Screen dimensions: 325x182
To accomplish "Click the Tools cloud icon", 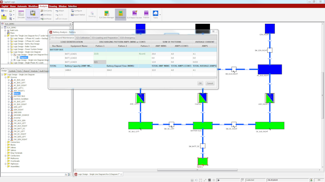I will (155, 14).
